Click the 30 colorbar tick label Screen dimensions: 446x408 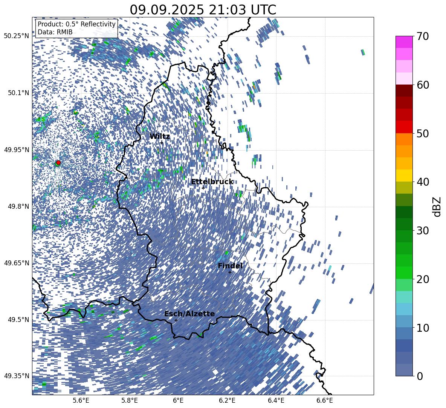click(x=423, y=231)
